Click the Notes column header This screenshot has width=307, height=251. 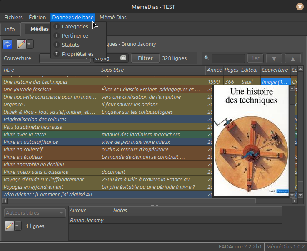click(x=197, y=211)
